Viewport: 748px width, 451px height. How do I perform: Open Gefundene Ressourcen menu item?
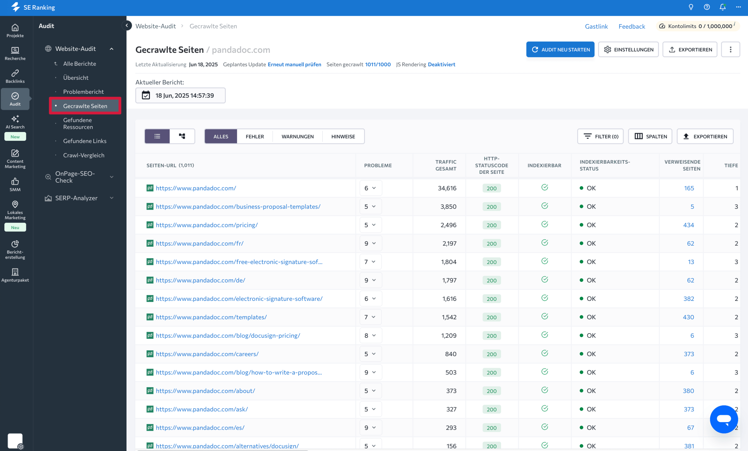pos(78,124)
